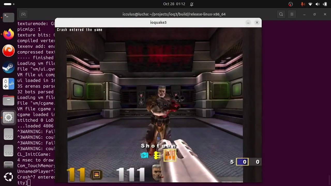Click the yellow machinegun weapon icon in HUD
This screenshot has height=186, width=331.
(x=157, y=155)
